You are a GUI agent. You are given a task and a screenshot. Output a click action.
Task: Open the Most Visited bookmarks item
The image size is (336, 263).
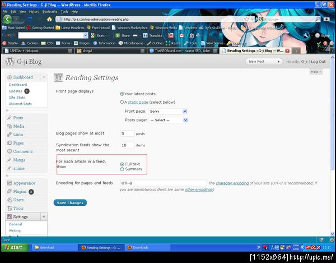[13, 27]
